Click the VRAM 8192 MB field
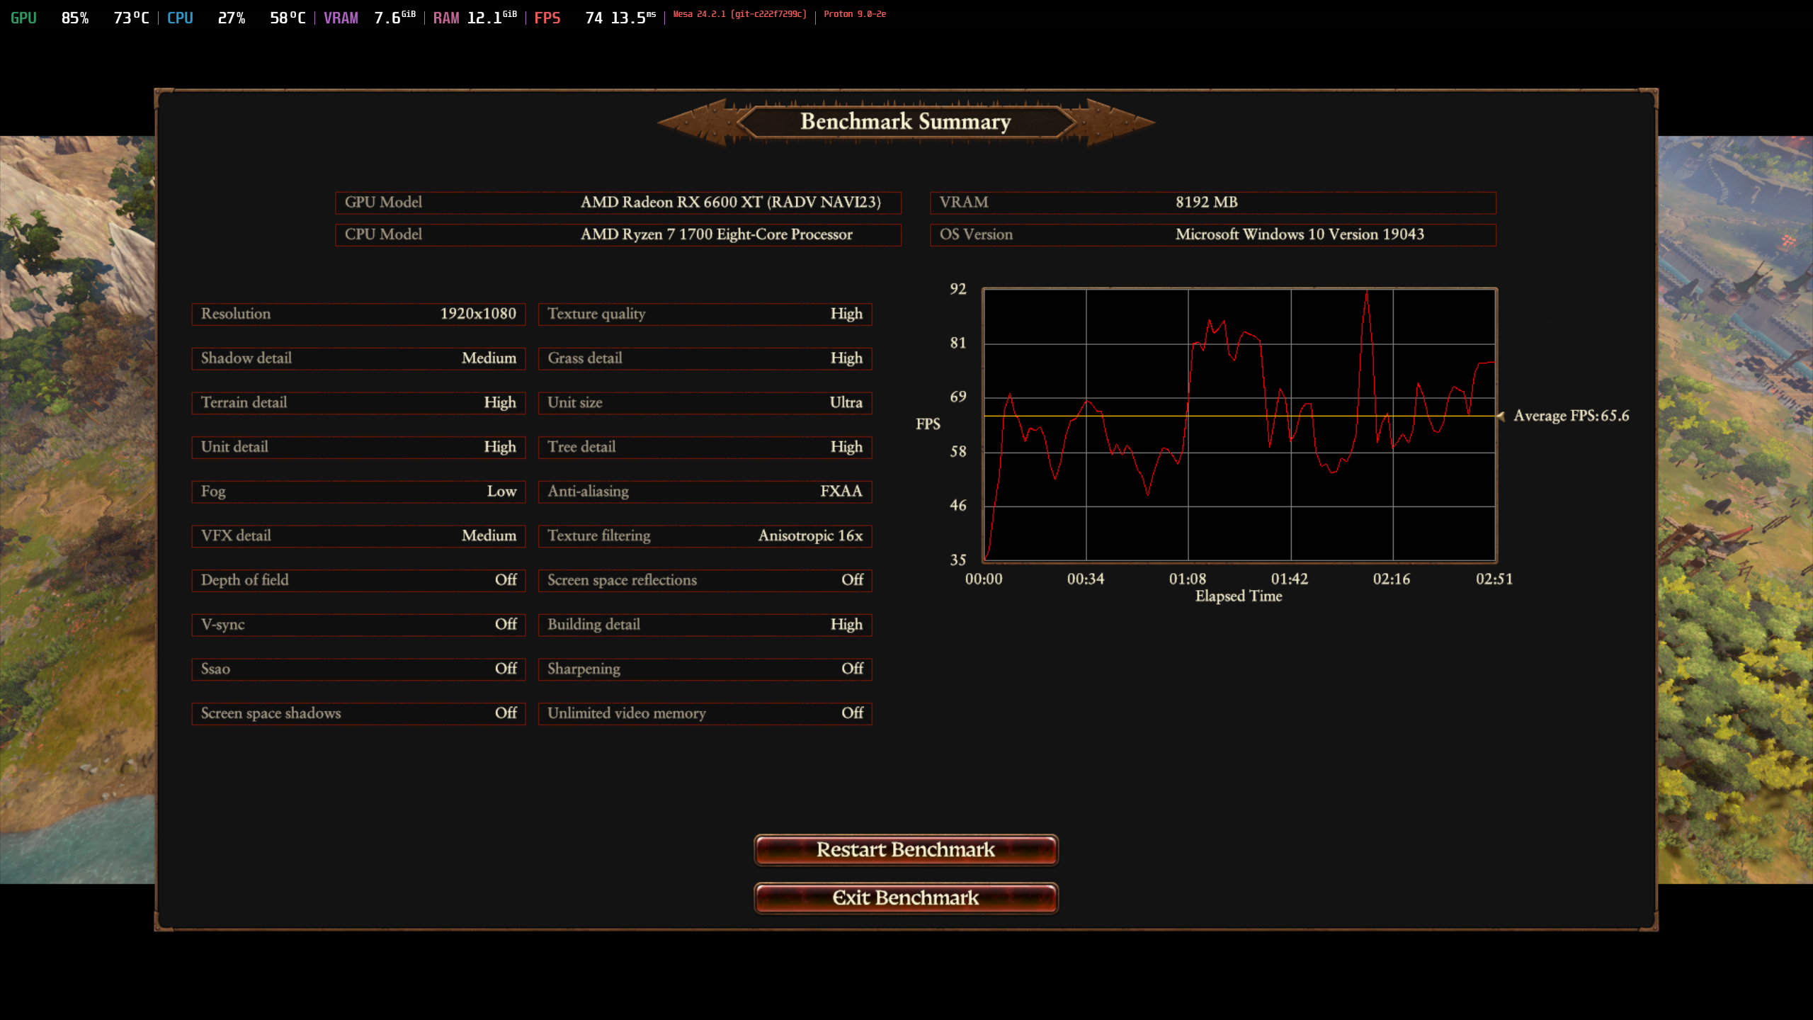The height and width of the screenshot is (1020, 1813). [x=1213, y=203]
